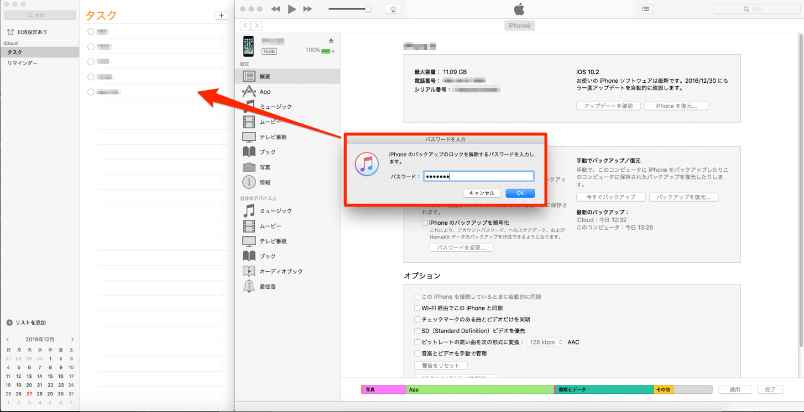
Task: Click the App storage bar segment
Action: pos(480,390)
